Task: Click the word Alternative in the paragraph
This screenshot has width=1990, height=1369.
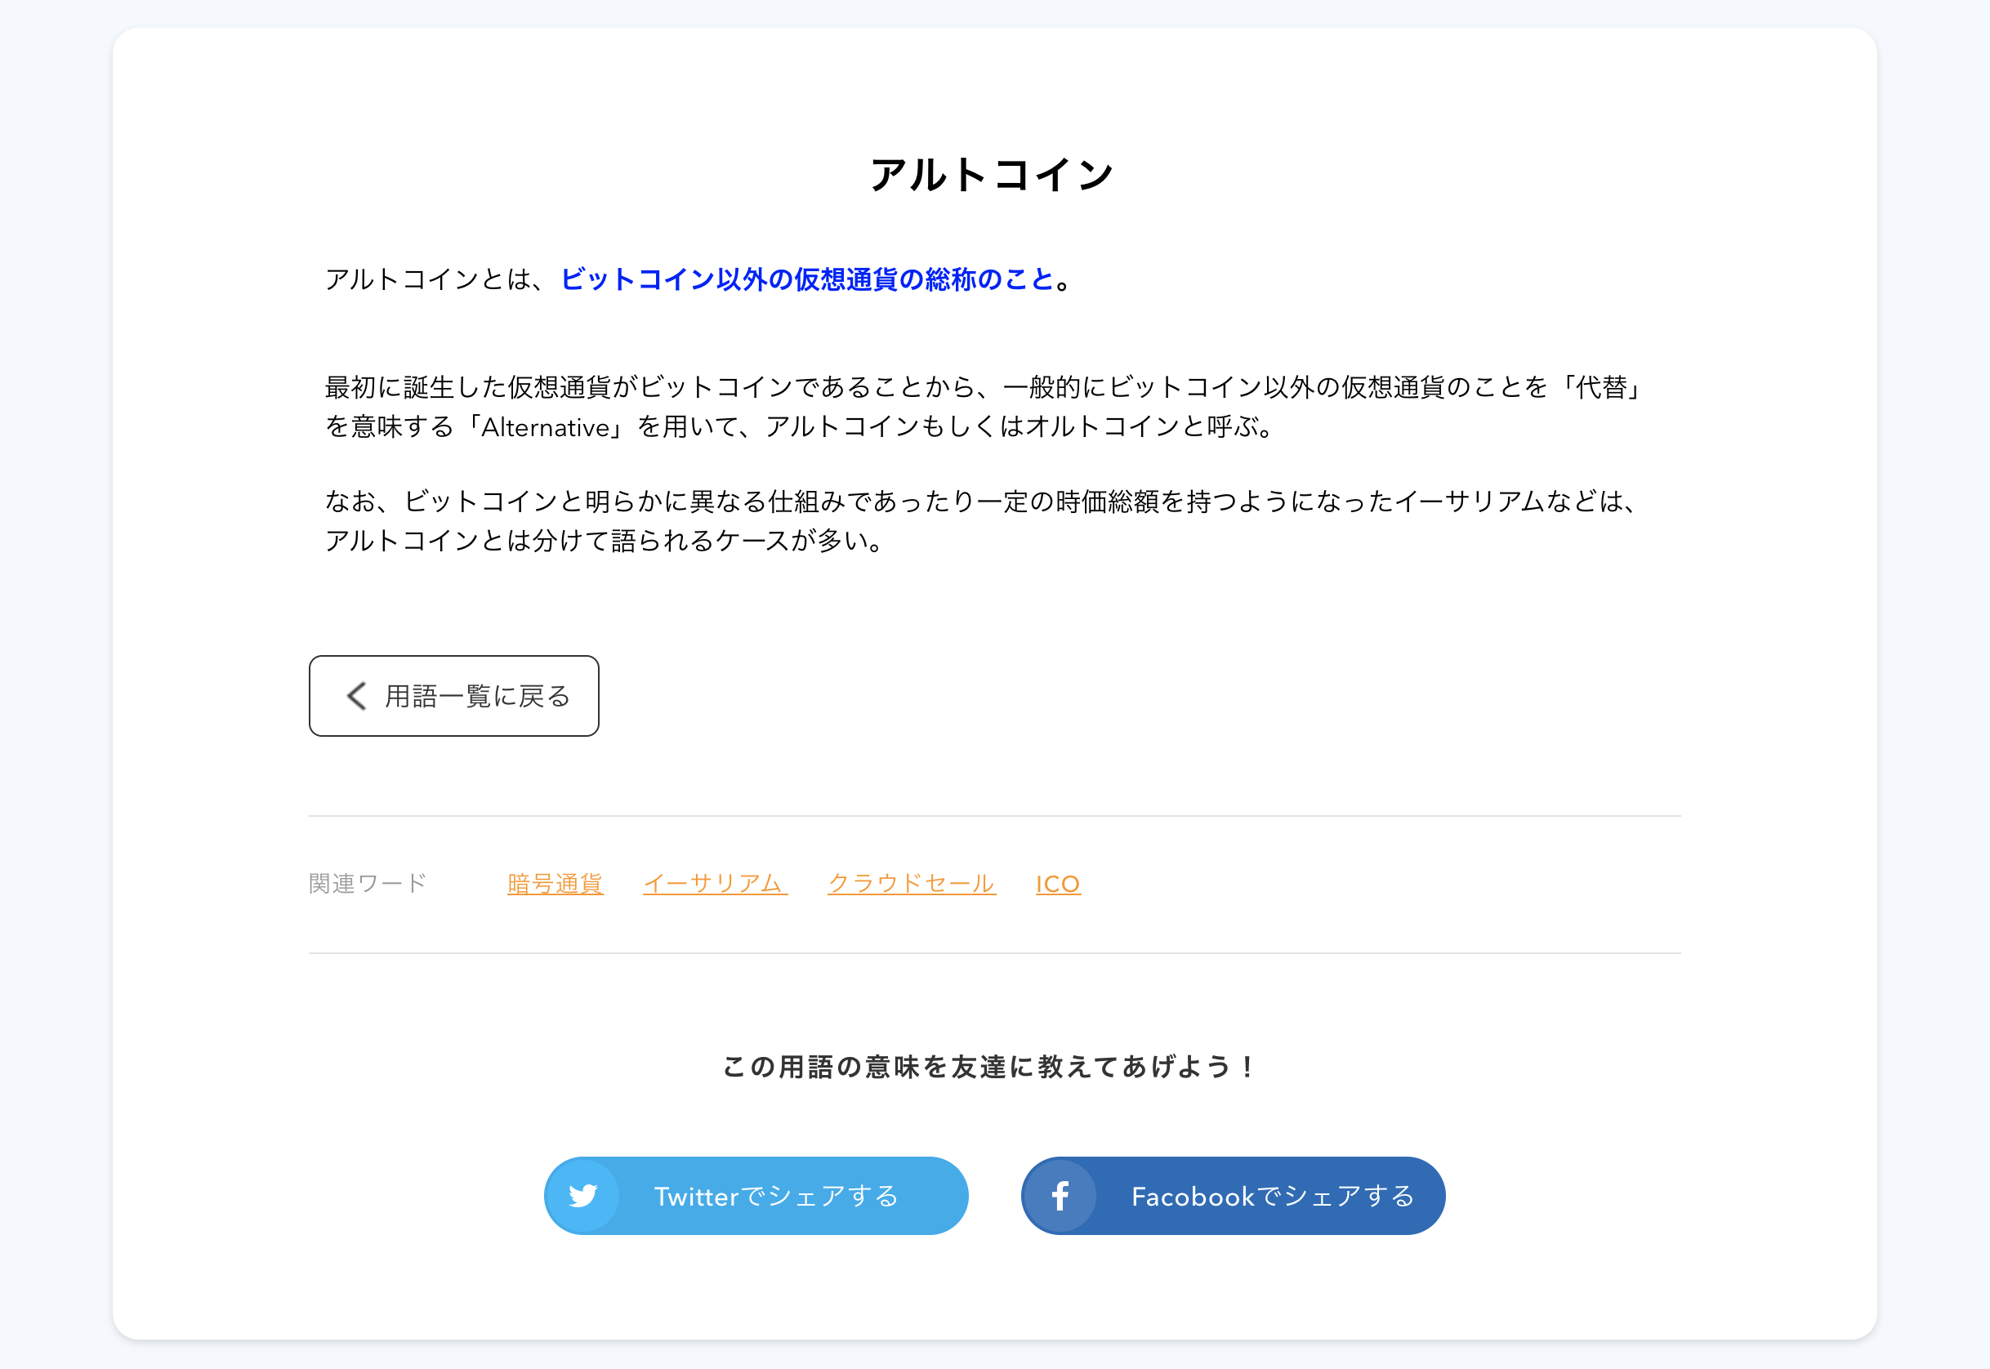Action: [x=546, y=427]
